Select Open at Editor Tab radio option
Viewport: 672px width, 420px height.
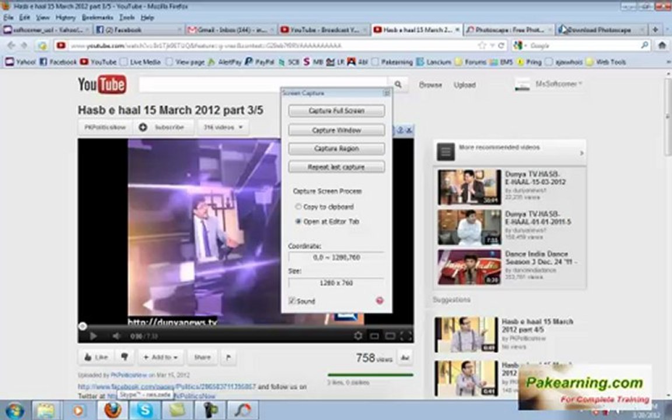(x=327, y=222)
